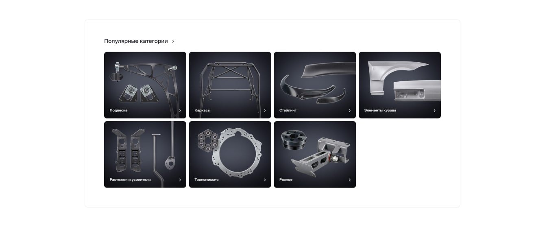Viewport: 545px width, 227px height.
Task: Open the Элементы кузова category label
Action: pyautogui.click(x=380, y=110)
